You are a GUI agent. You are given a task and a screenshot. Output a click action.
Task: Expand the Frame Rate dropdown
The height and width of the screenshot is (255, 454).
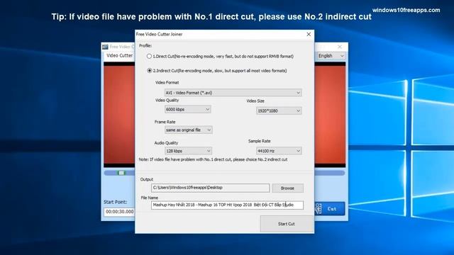188,130
